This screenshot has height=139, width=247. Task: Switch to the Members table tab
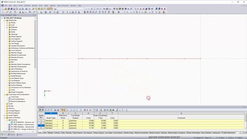coord(164,133)
